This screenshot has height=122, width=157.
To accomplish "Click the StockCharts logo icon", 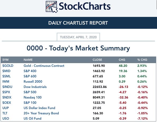I will (52, 7).
